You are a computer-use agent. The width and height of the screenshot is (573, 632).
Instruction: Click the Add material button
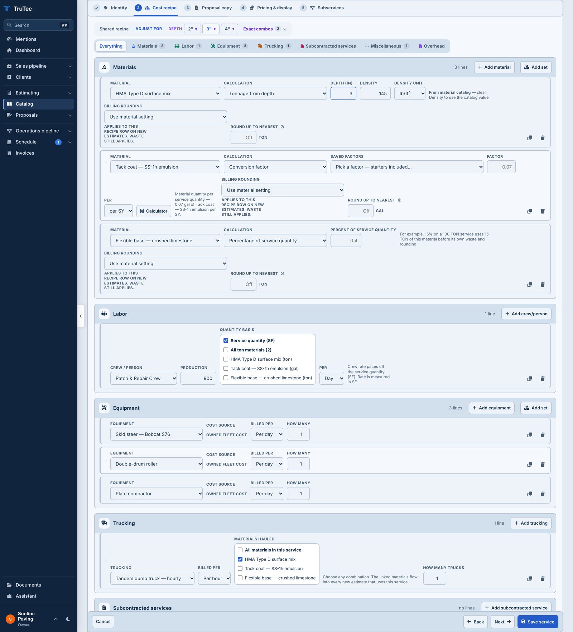point(494,67)
